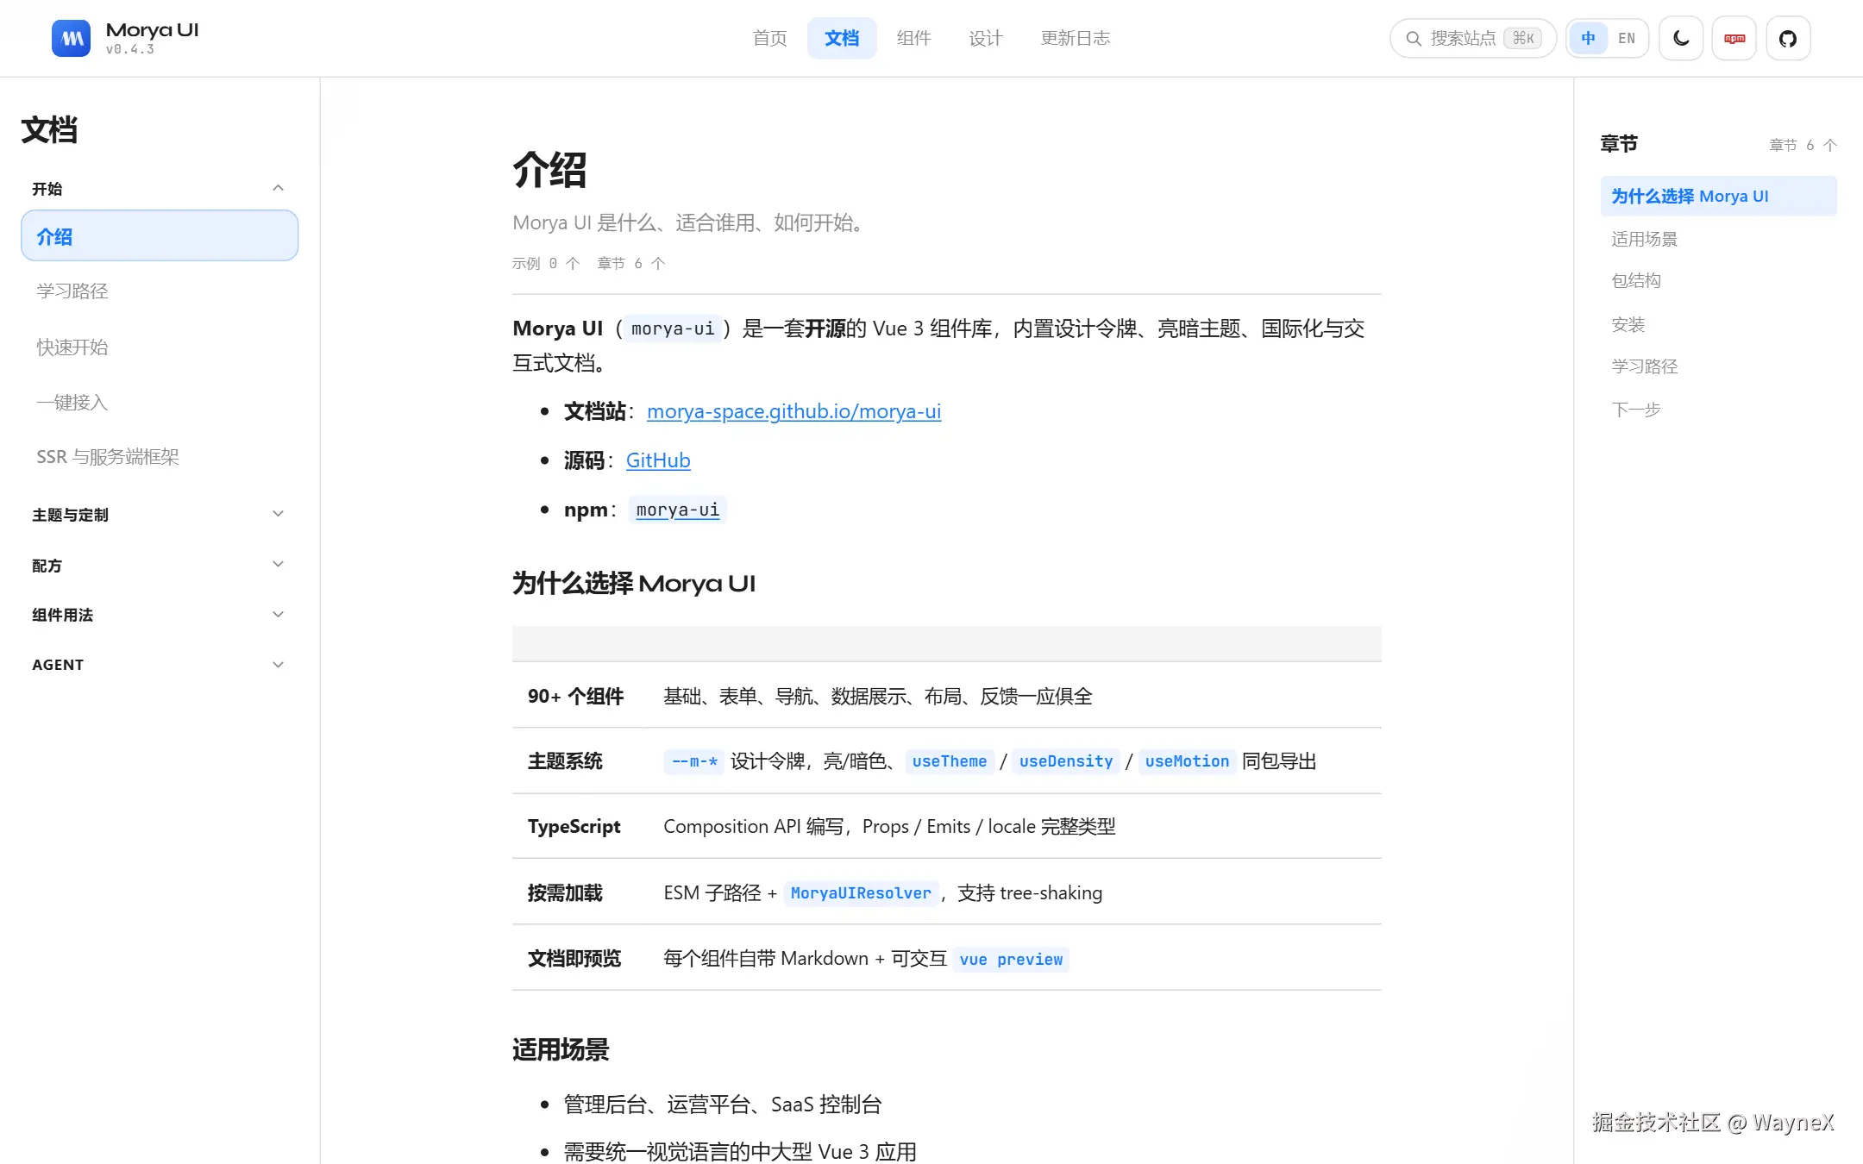Select the 文档 nav tab
Image resolution: width=1863 pixels, height=1164 pixels.
coord(842,38)
